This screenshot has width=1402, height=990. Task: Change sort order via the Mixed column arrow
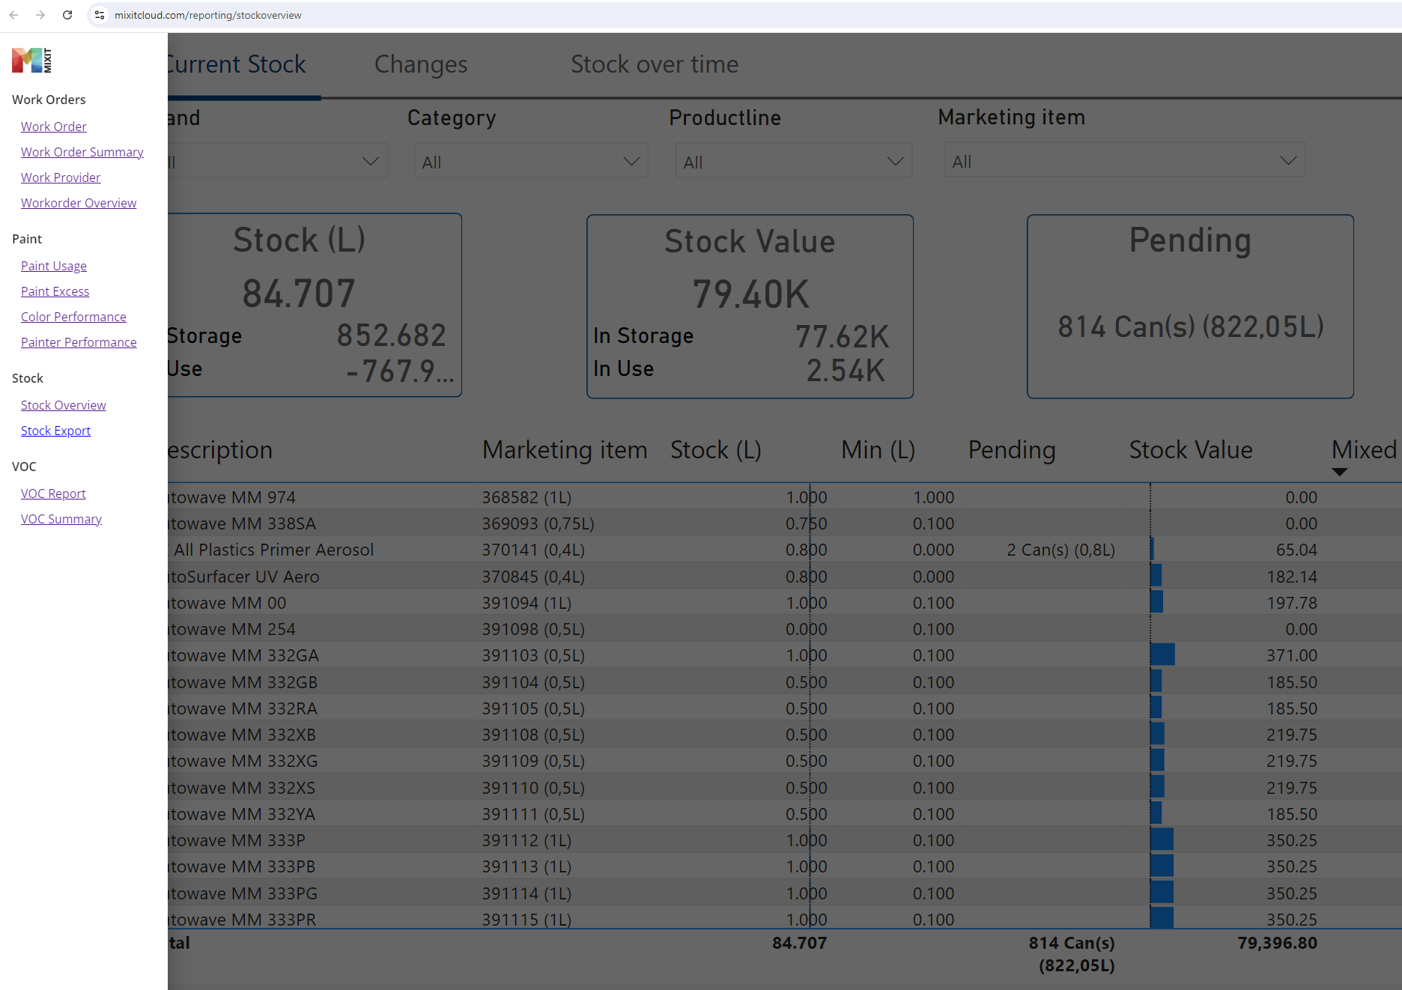click(1339, 472)
